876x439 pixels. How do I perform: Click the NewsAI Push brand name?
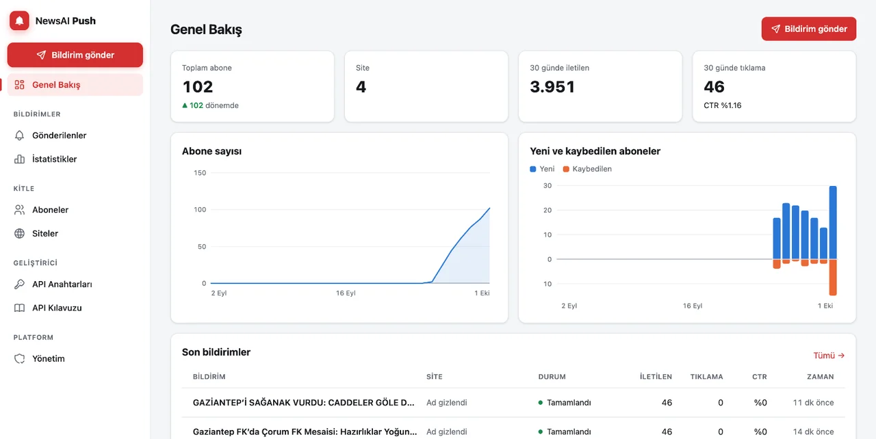pyautogui.click(x=66, y=21)
